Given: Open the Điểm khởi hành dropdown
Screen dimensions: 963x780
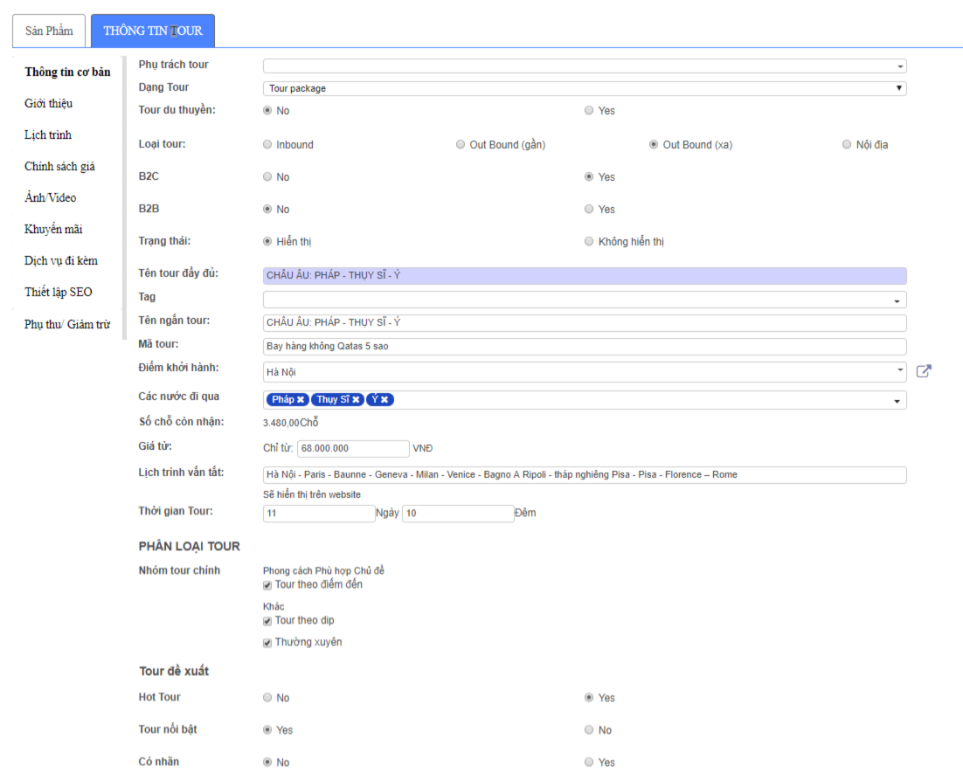Looking at the screenshot, I should point(585,372).
